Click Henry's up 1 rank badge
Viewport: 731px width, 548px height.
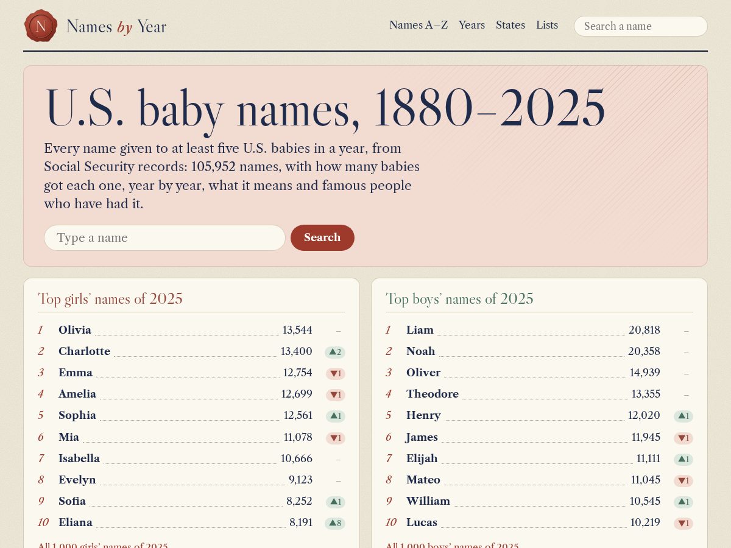[x=683, y=416]
